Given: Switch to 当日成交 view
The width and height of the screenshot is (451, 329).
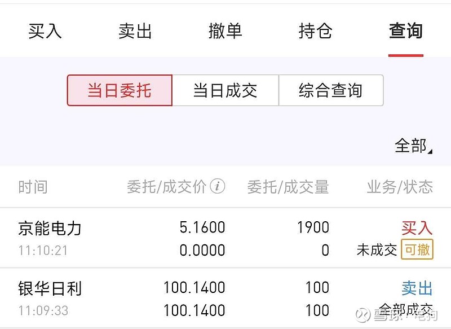Looking at the screenshot, I should pyautogui.click(x=225, y=90).
